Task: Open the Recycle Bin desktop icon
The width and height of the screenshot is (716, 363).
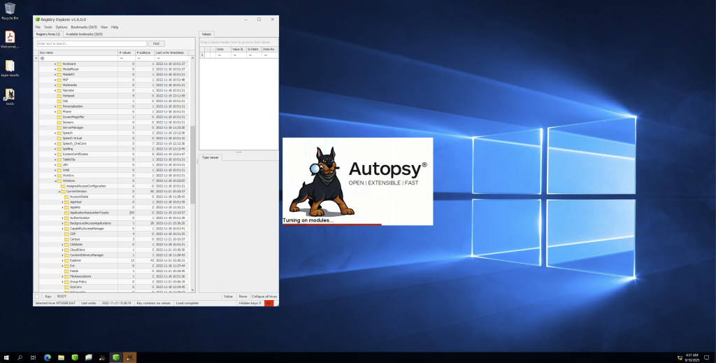Action: tap(10, 11)
